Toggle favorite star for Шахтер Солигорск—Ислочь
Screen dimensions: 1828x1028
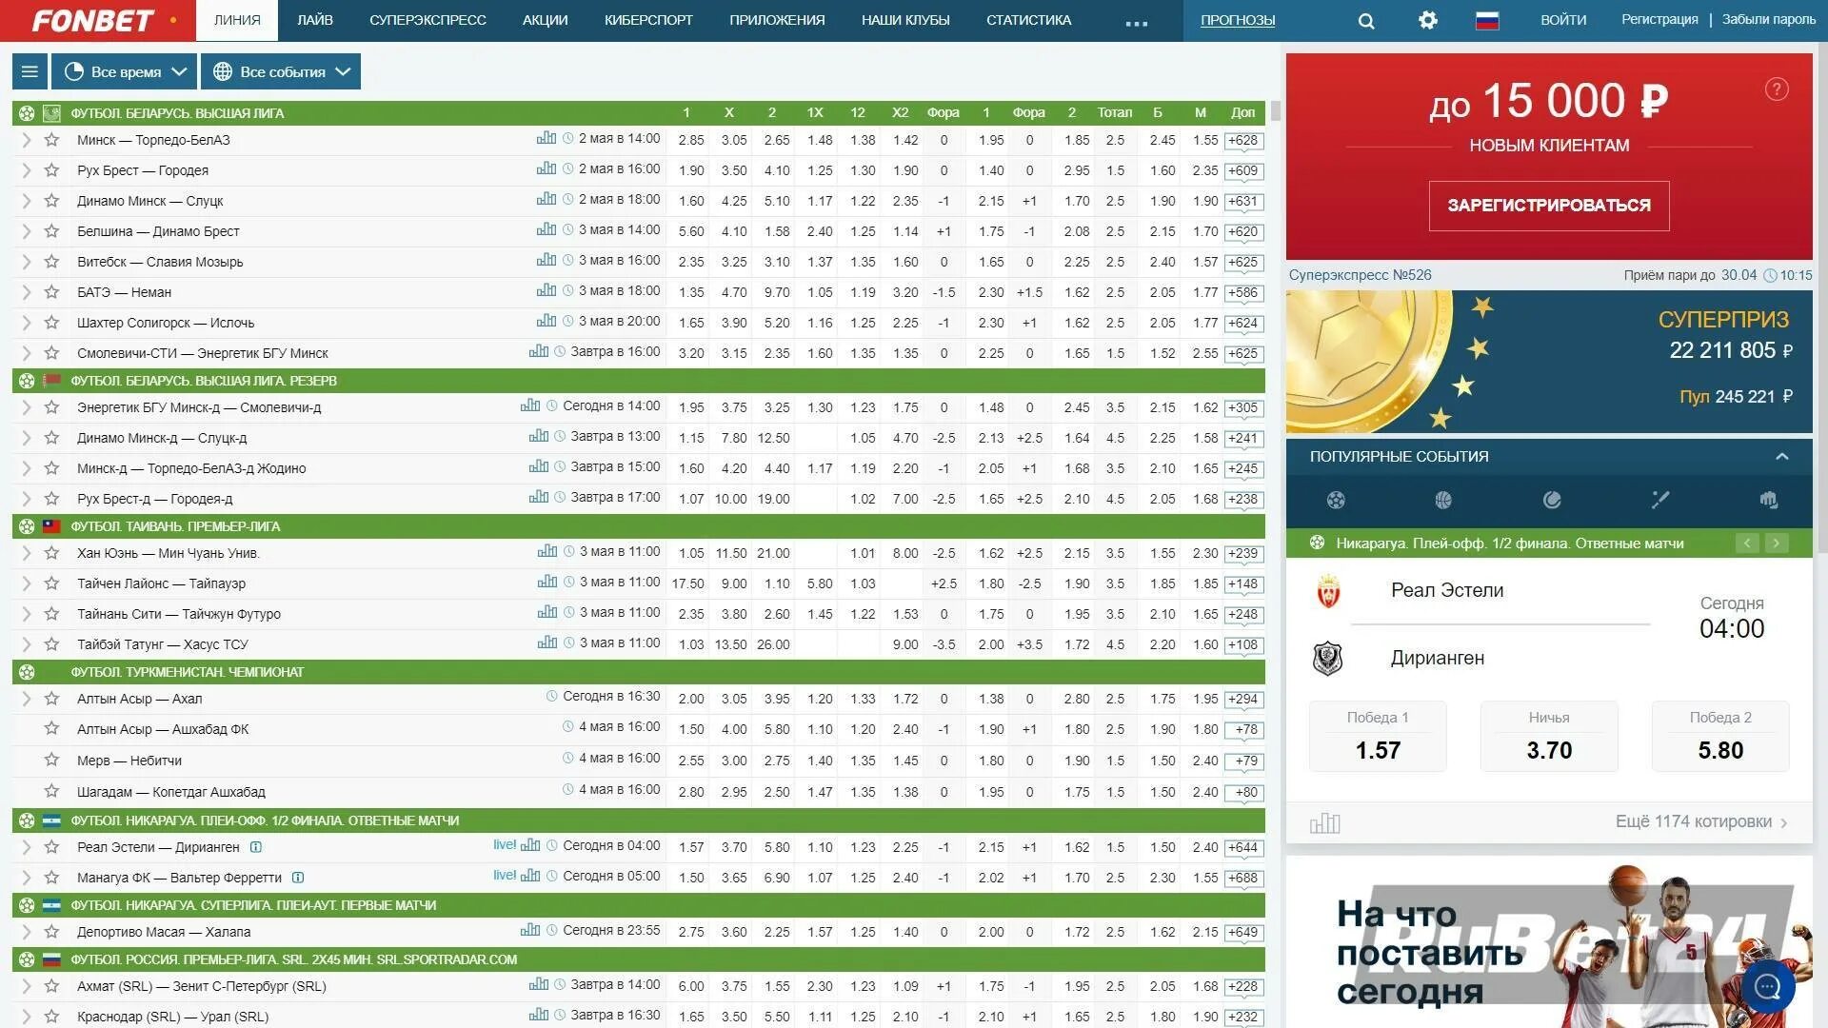click(x=50, y=323)
